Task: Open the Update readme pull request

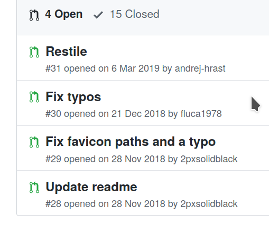Action: [x=91, y=186]
